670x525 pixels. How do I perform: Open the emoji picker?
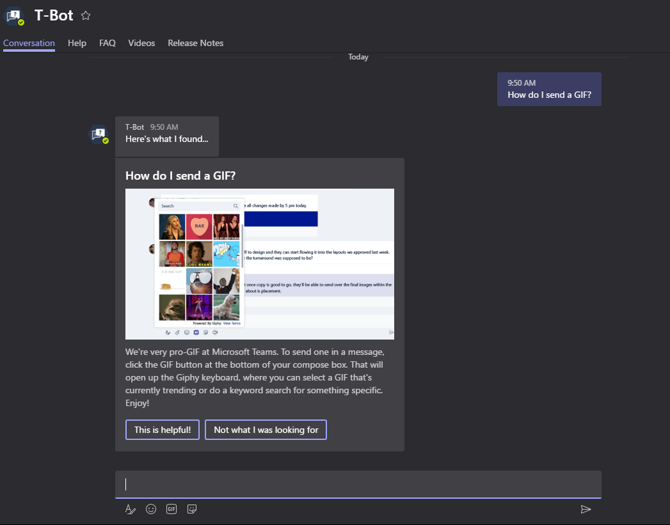151,509
